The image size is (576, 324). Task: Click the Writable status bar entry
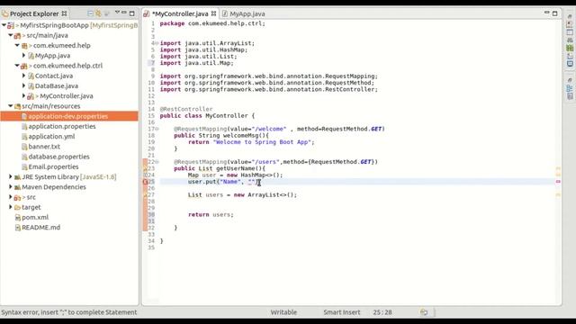point(283,312)
